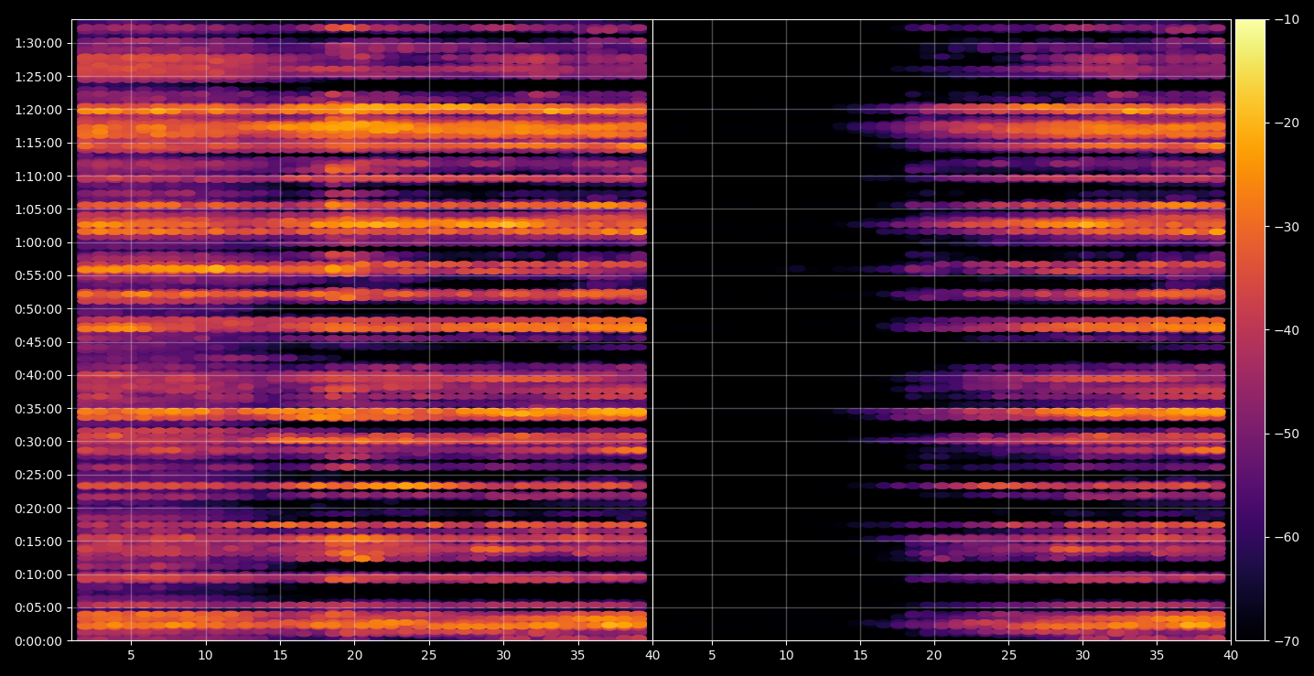
Task: Click the inferno colorbar gradient strip
Action: [x=1250, y=330]
